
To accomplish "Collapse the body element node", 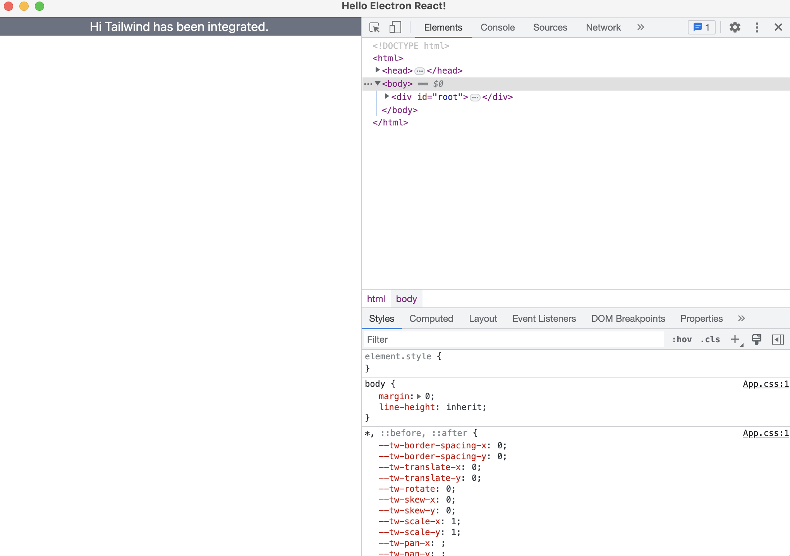I will (x=378, y=84).
